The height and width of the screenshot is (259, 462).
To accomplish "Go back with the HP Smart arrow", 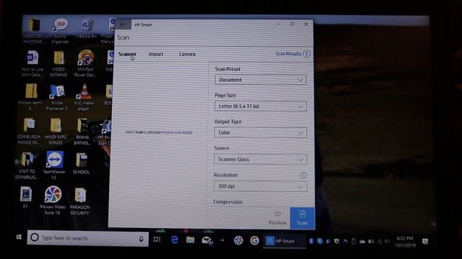I will 123,24.
